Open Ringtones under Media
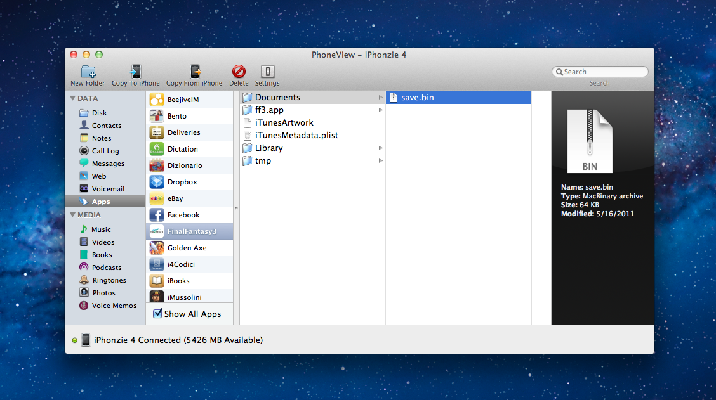Image resolution: width=716 pixels, height=400 pixels. pos(105,280)
